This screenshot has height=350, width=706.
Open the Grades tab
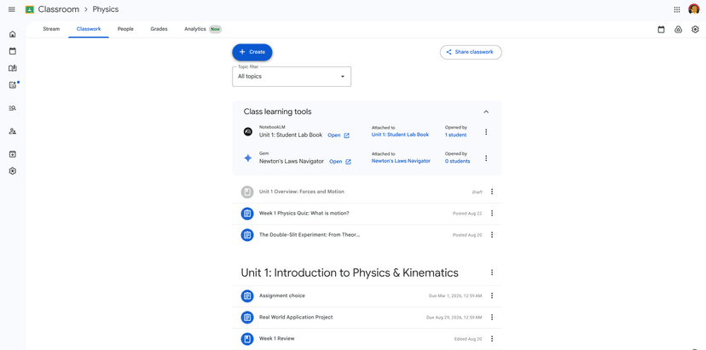[x=159, y=29]
